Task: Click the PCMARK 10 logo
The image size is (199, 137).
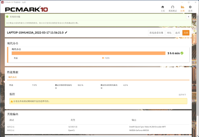Action: (27, 9)
